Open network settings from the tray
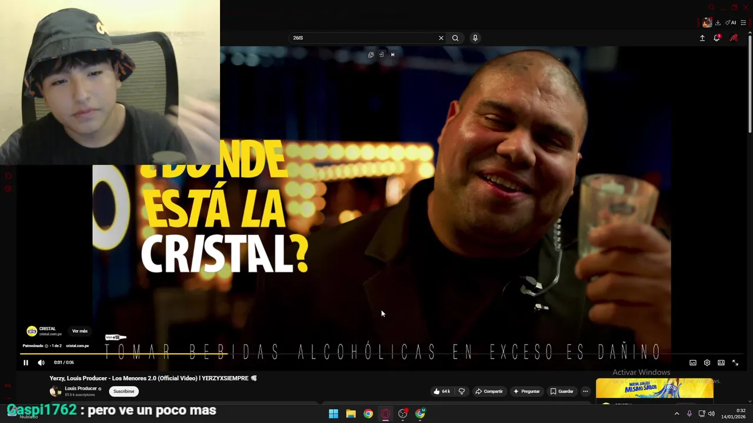The height and width of the screenshot is (423, 753). click(702, 414)
